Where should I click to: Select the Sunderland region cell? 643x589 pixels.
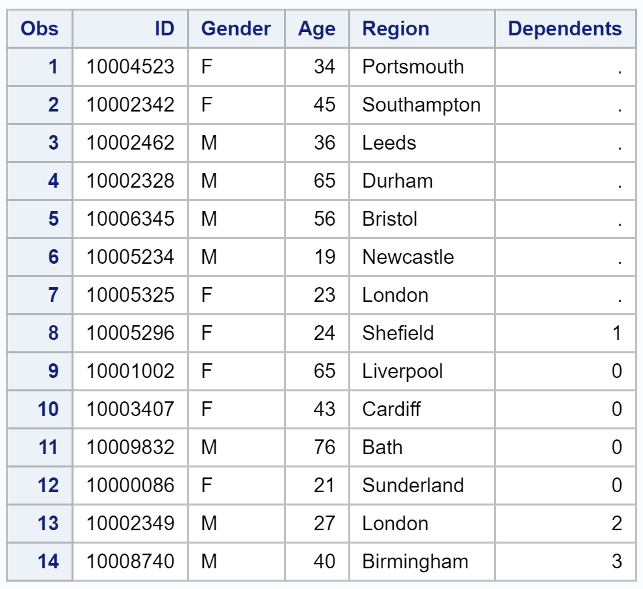[x=422, y=485]
